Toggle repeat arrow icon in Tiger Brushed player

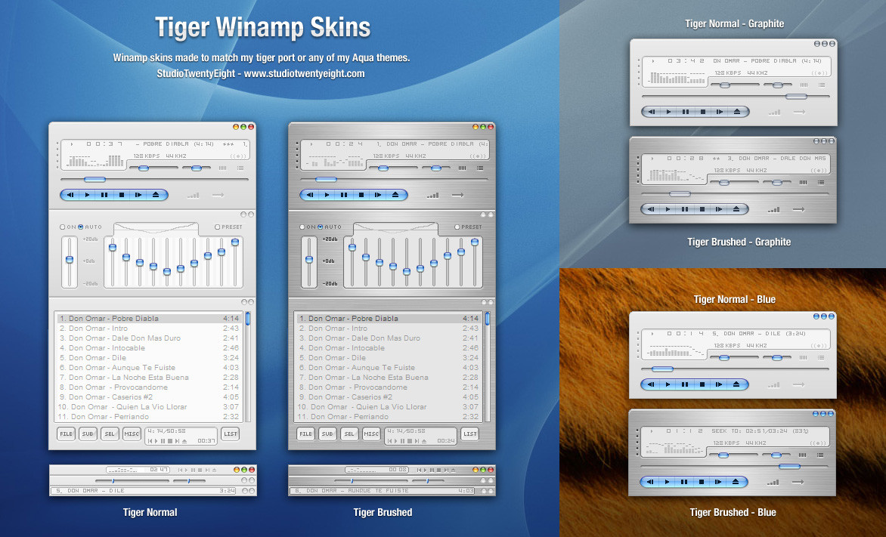pyautogui.click(x=457, y=196)
